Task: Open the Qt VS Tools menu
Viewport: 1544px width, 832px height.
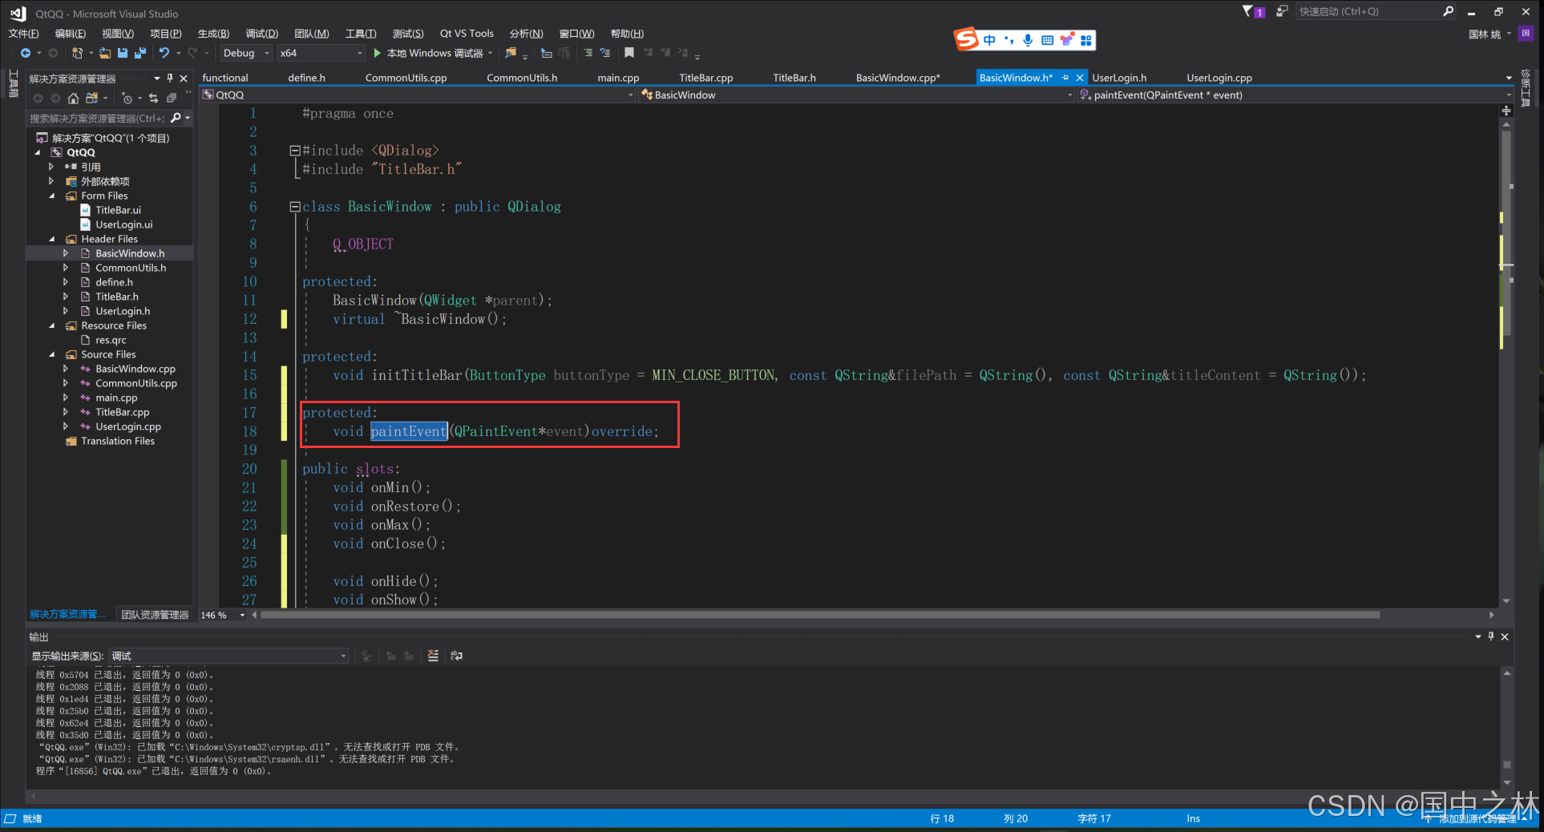Action: pos(467,34)
